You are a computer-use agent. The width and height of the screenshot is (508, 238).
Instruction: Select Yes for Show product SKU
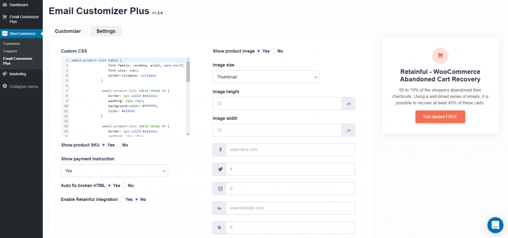coord(104,145)
